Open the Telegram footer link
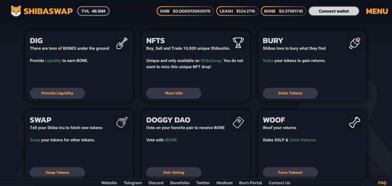392x186 pixels. (x=133, y=183)
